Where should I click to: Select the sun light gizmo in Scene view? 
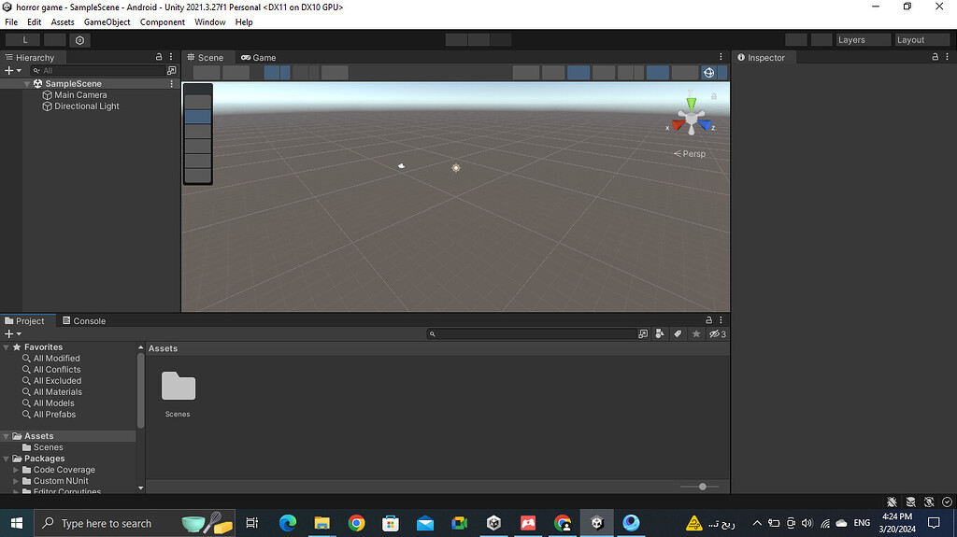456,168
